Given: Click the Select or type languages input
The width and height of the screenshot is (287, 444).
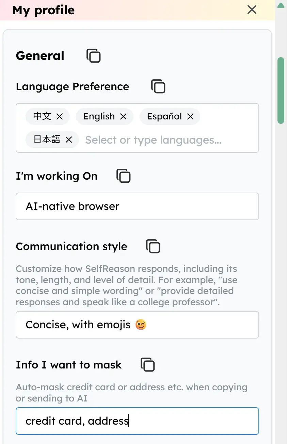Looking at the screenshot, I should point(153,140).
